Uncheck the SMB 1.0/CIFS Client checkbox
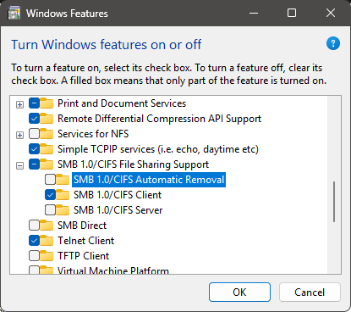Viewport: 351px width, 312px height. (x=50, y=195)
